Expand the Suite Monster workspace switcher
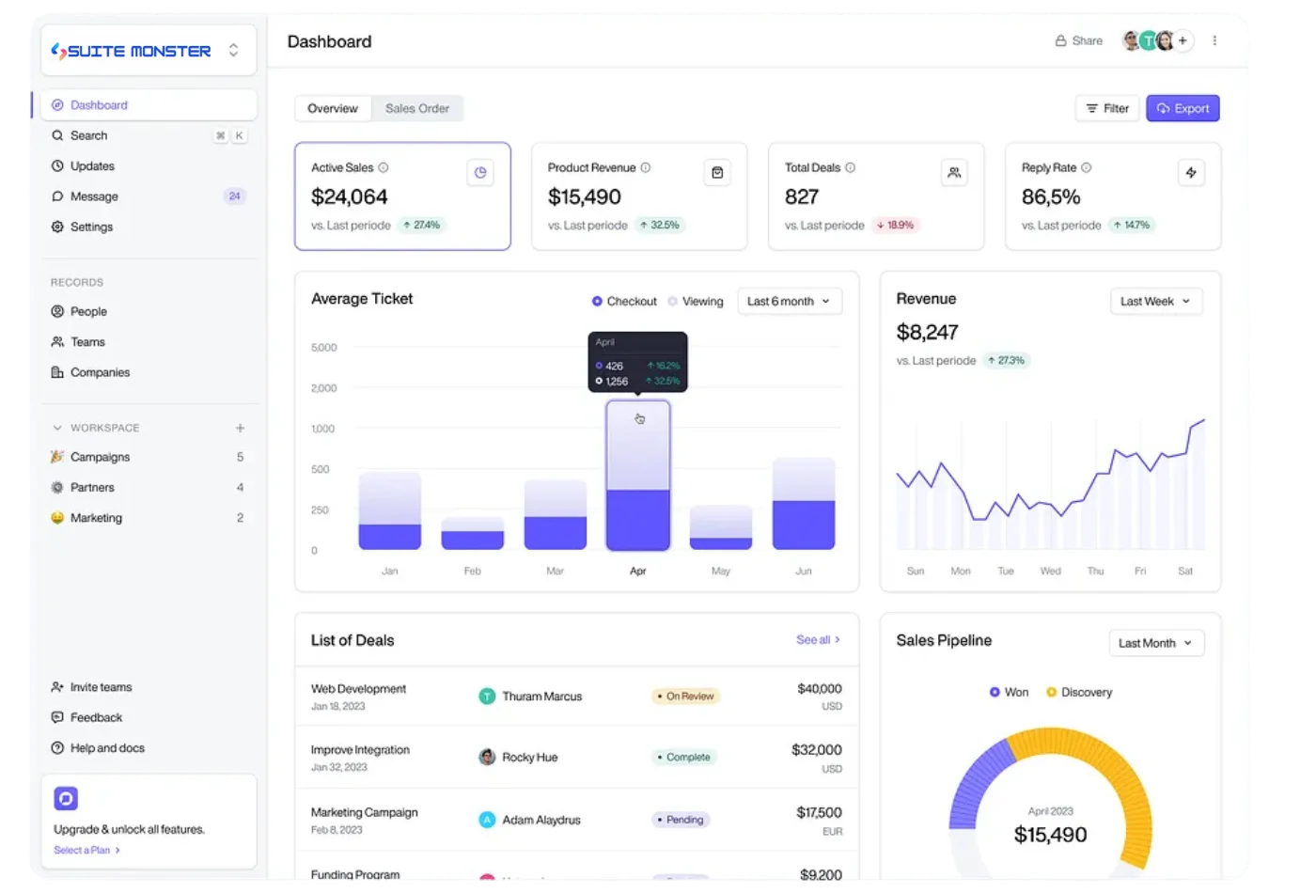This screenshot has width=1316, height=893. 234,51
